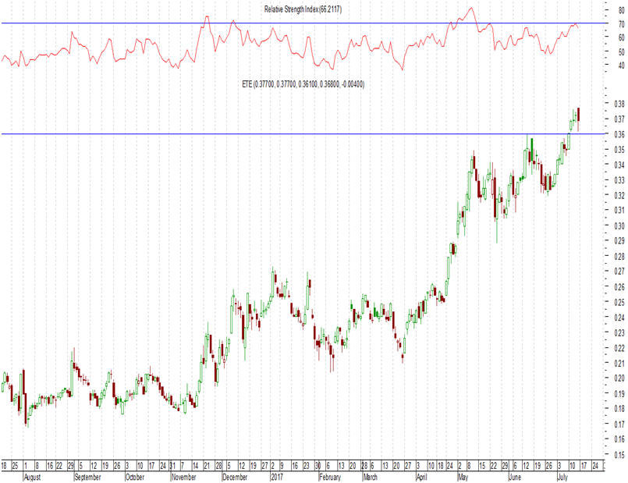The image size is (628, 483).
Task: Click the February month label
Action: point(330,477)
